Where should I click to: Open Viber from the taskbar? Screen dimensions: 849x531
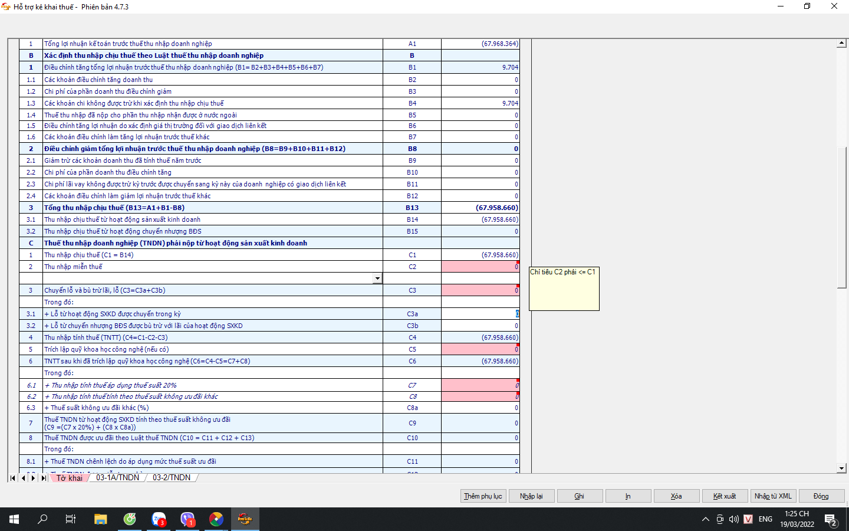pos(187,519)
